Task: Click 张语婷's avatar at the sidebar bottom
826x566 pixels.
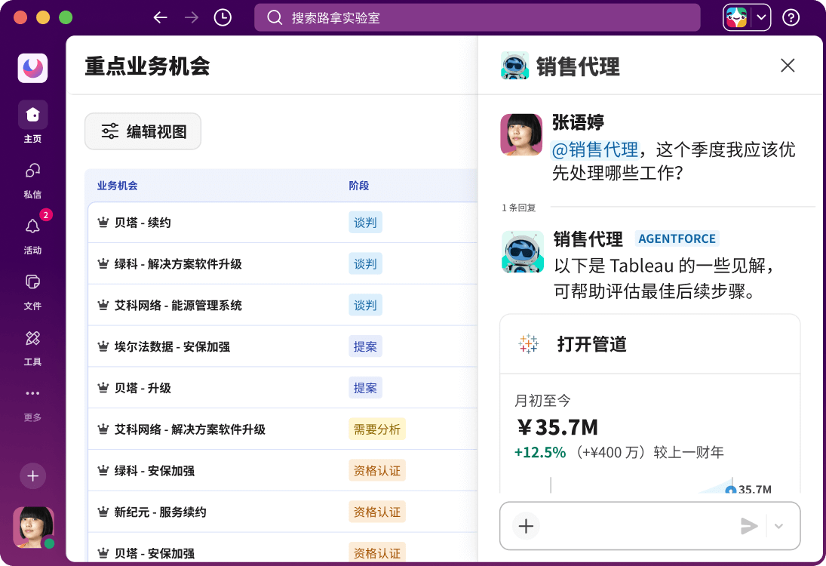Action: 32,528
